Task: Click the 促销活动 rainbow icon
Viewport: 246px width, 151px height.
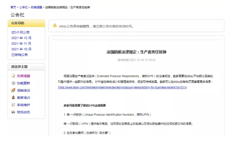Action: click(x=13, y=91)
